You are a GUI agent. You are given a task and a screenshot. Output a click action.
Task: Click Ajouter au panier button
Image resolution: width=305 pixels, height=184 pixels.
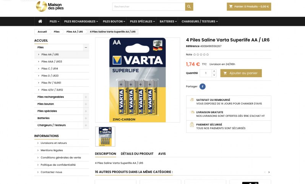click(x=241, y=73)
